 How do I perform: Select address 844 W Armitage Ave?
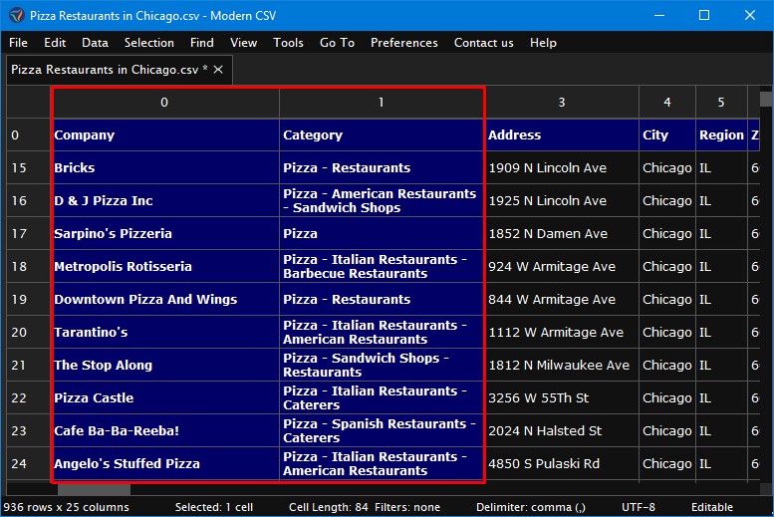[x=562, y=299]
